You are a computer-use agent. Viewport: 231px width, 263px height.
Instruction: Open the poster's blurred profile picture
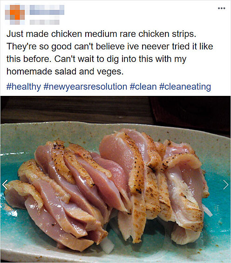click(15, 15)
